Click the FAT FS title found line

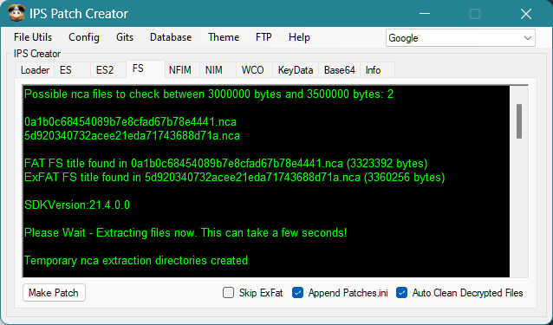click(x=225, y=164)
